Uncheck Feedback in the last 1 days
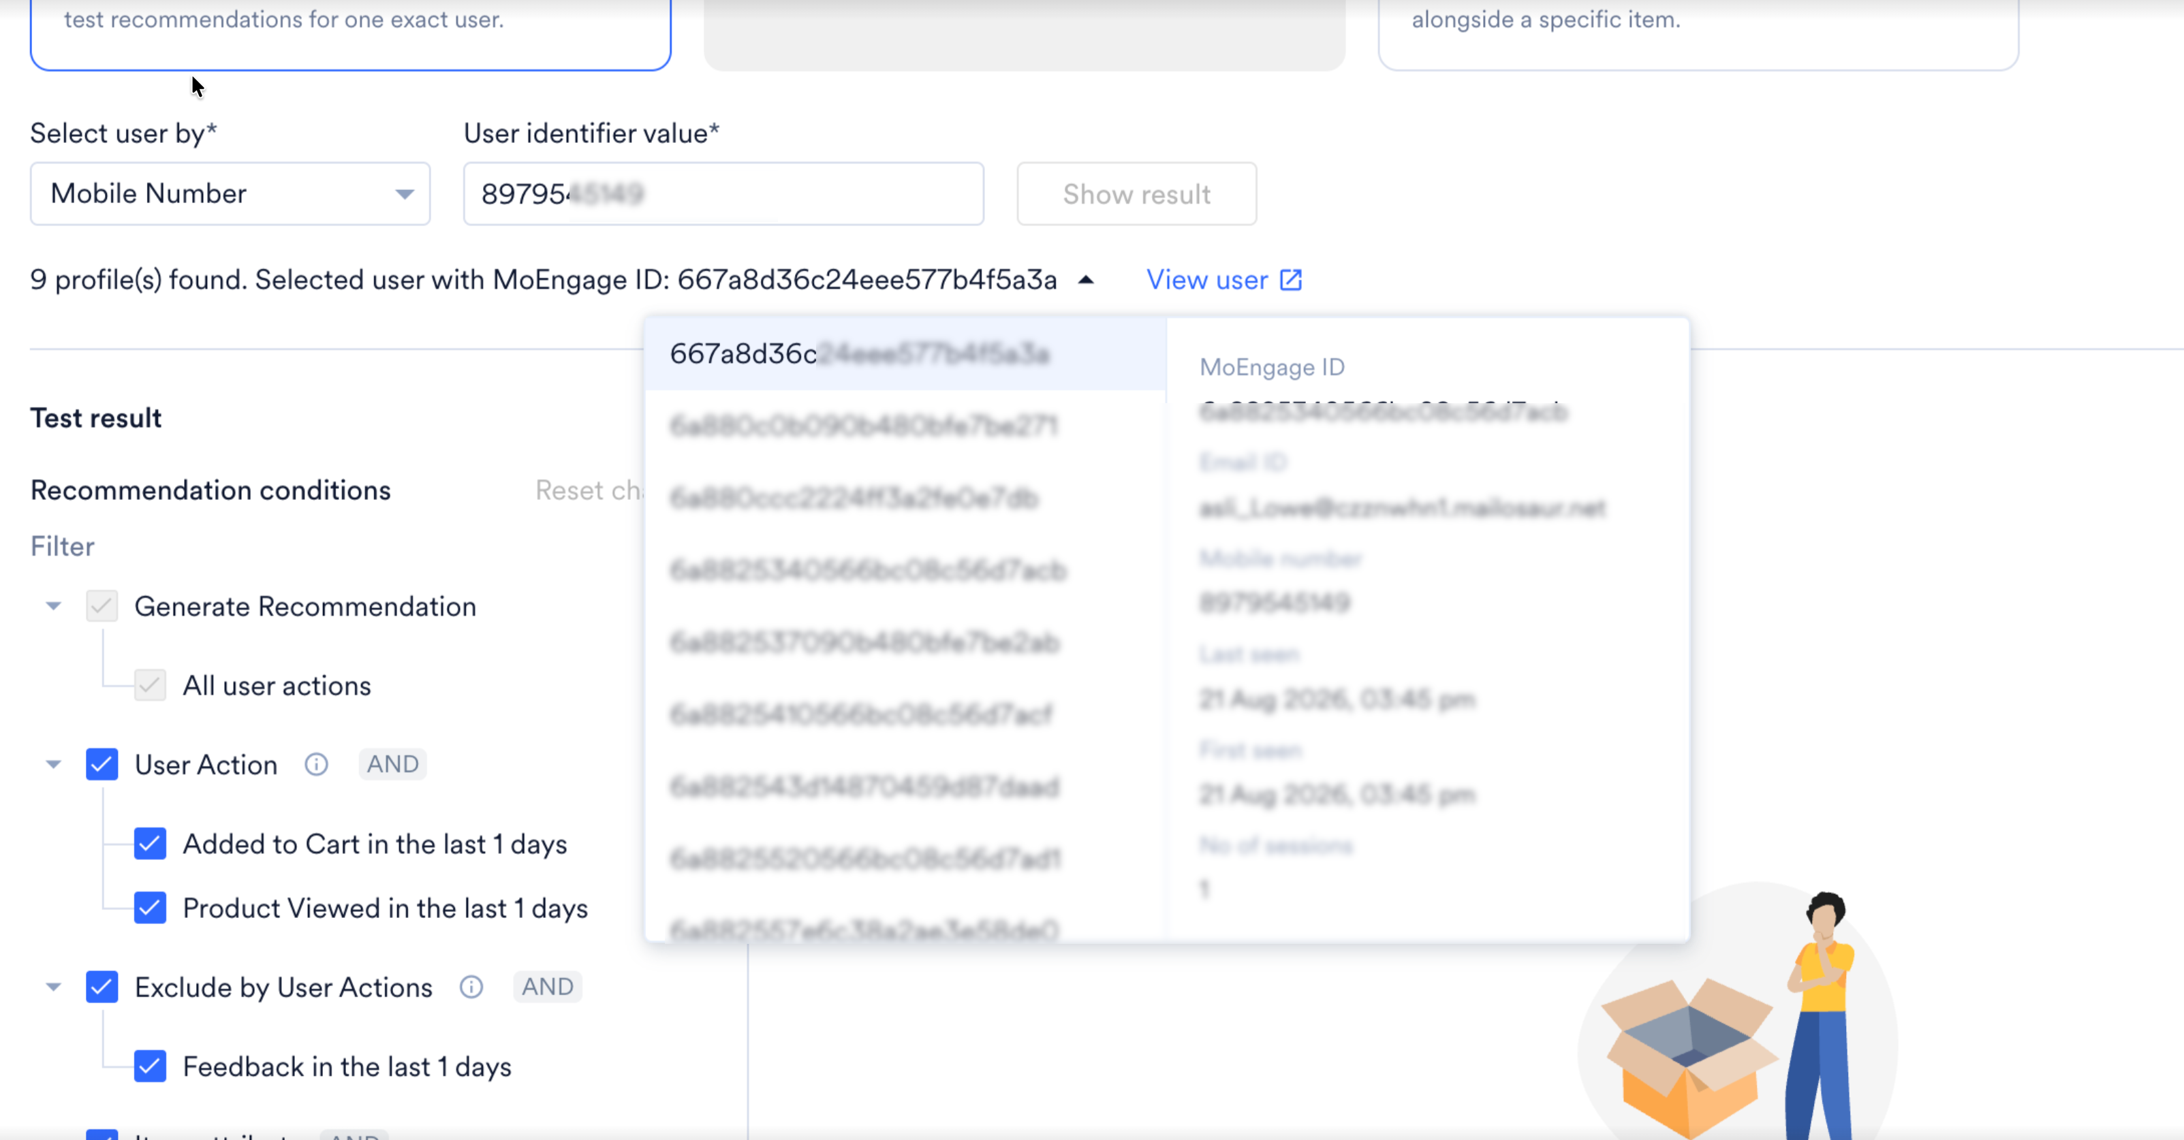The height and width of the screenshot is (1140, 2184). 150,1066
